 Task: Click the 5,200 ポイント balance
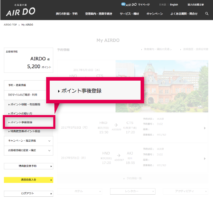click(x=39, y=67)
